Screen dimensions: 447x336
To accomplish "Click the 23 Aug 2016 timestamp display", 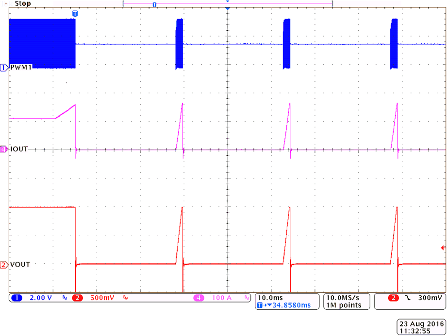I will [421, 325].
